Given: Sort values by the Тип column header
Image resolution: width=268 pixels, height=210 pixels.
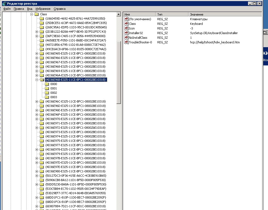Looking at the screenshot, I should click(x=172, y=14).
